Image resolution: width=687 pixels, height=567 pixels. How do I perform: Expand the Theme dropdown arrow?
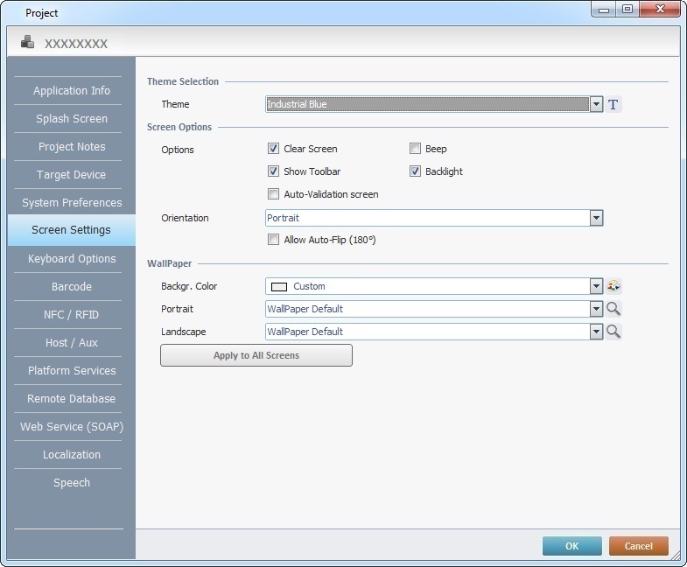click(596, 105)
